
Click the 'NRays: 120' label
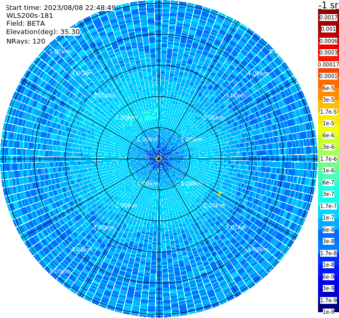click(26, 41)
